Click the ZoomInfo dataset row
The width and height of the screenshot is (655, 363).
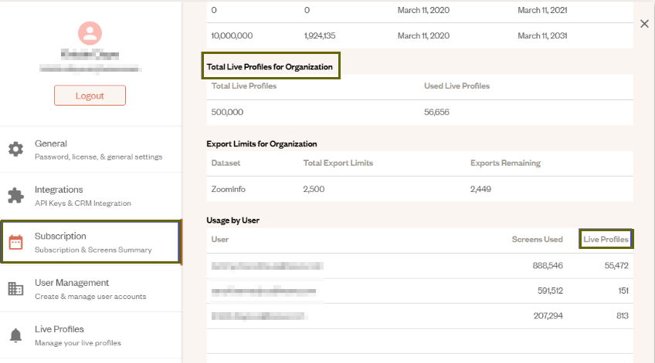419,189
